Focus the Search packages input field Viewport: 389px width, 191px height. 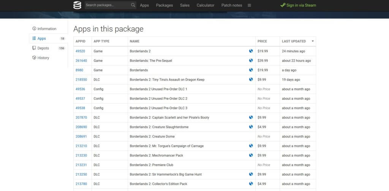pos(107,5)
